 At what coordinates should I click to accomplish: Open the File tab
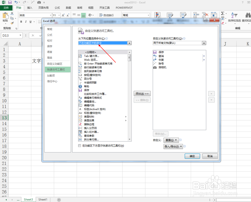(x=6, y=8)
